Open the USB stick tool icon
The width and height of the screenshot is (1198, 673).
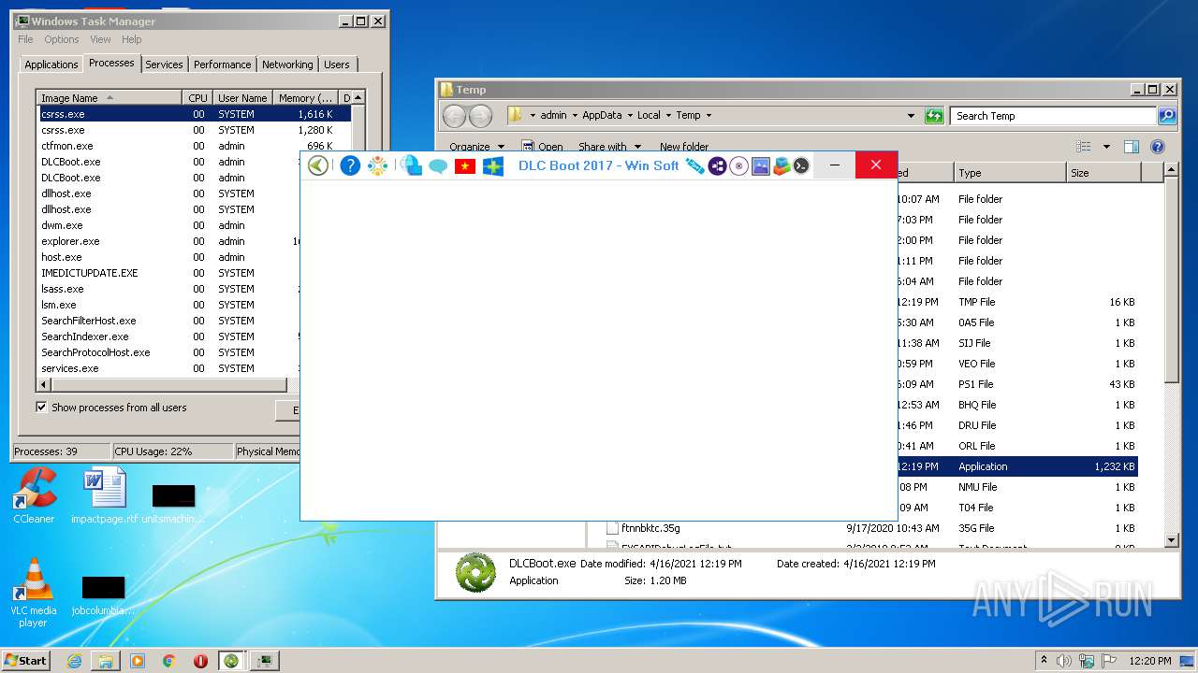tap(694, 165)
